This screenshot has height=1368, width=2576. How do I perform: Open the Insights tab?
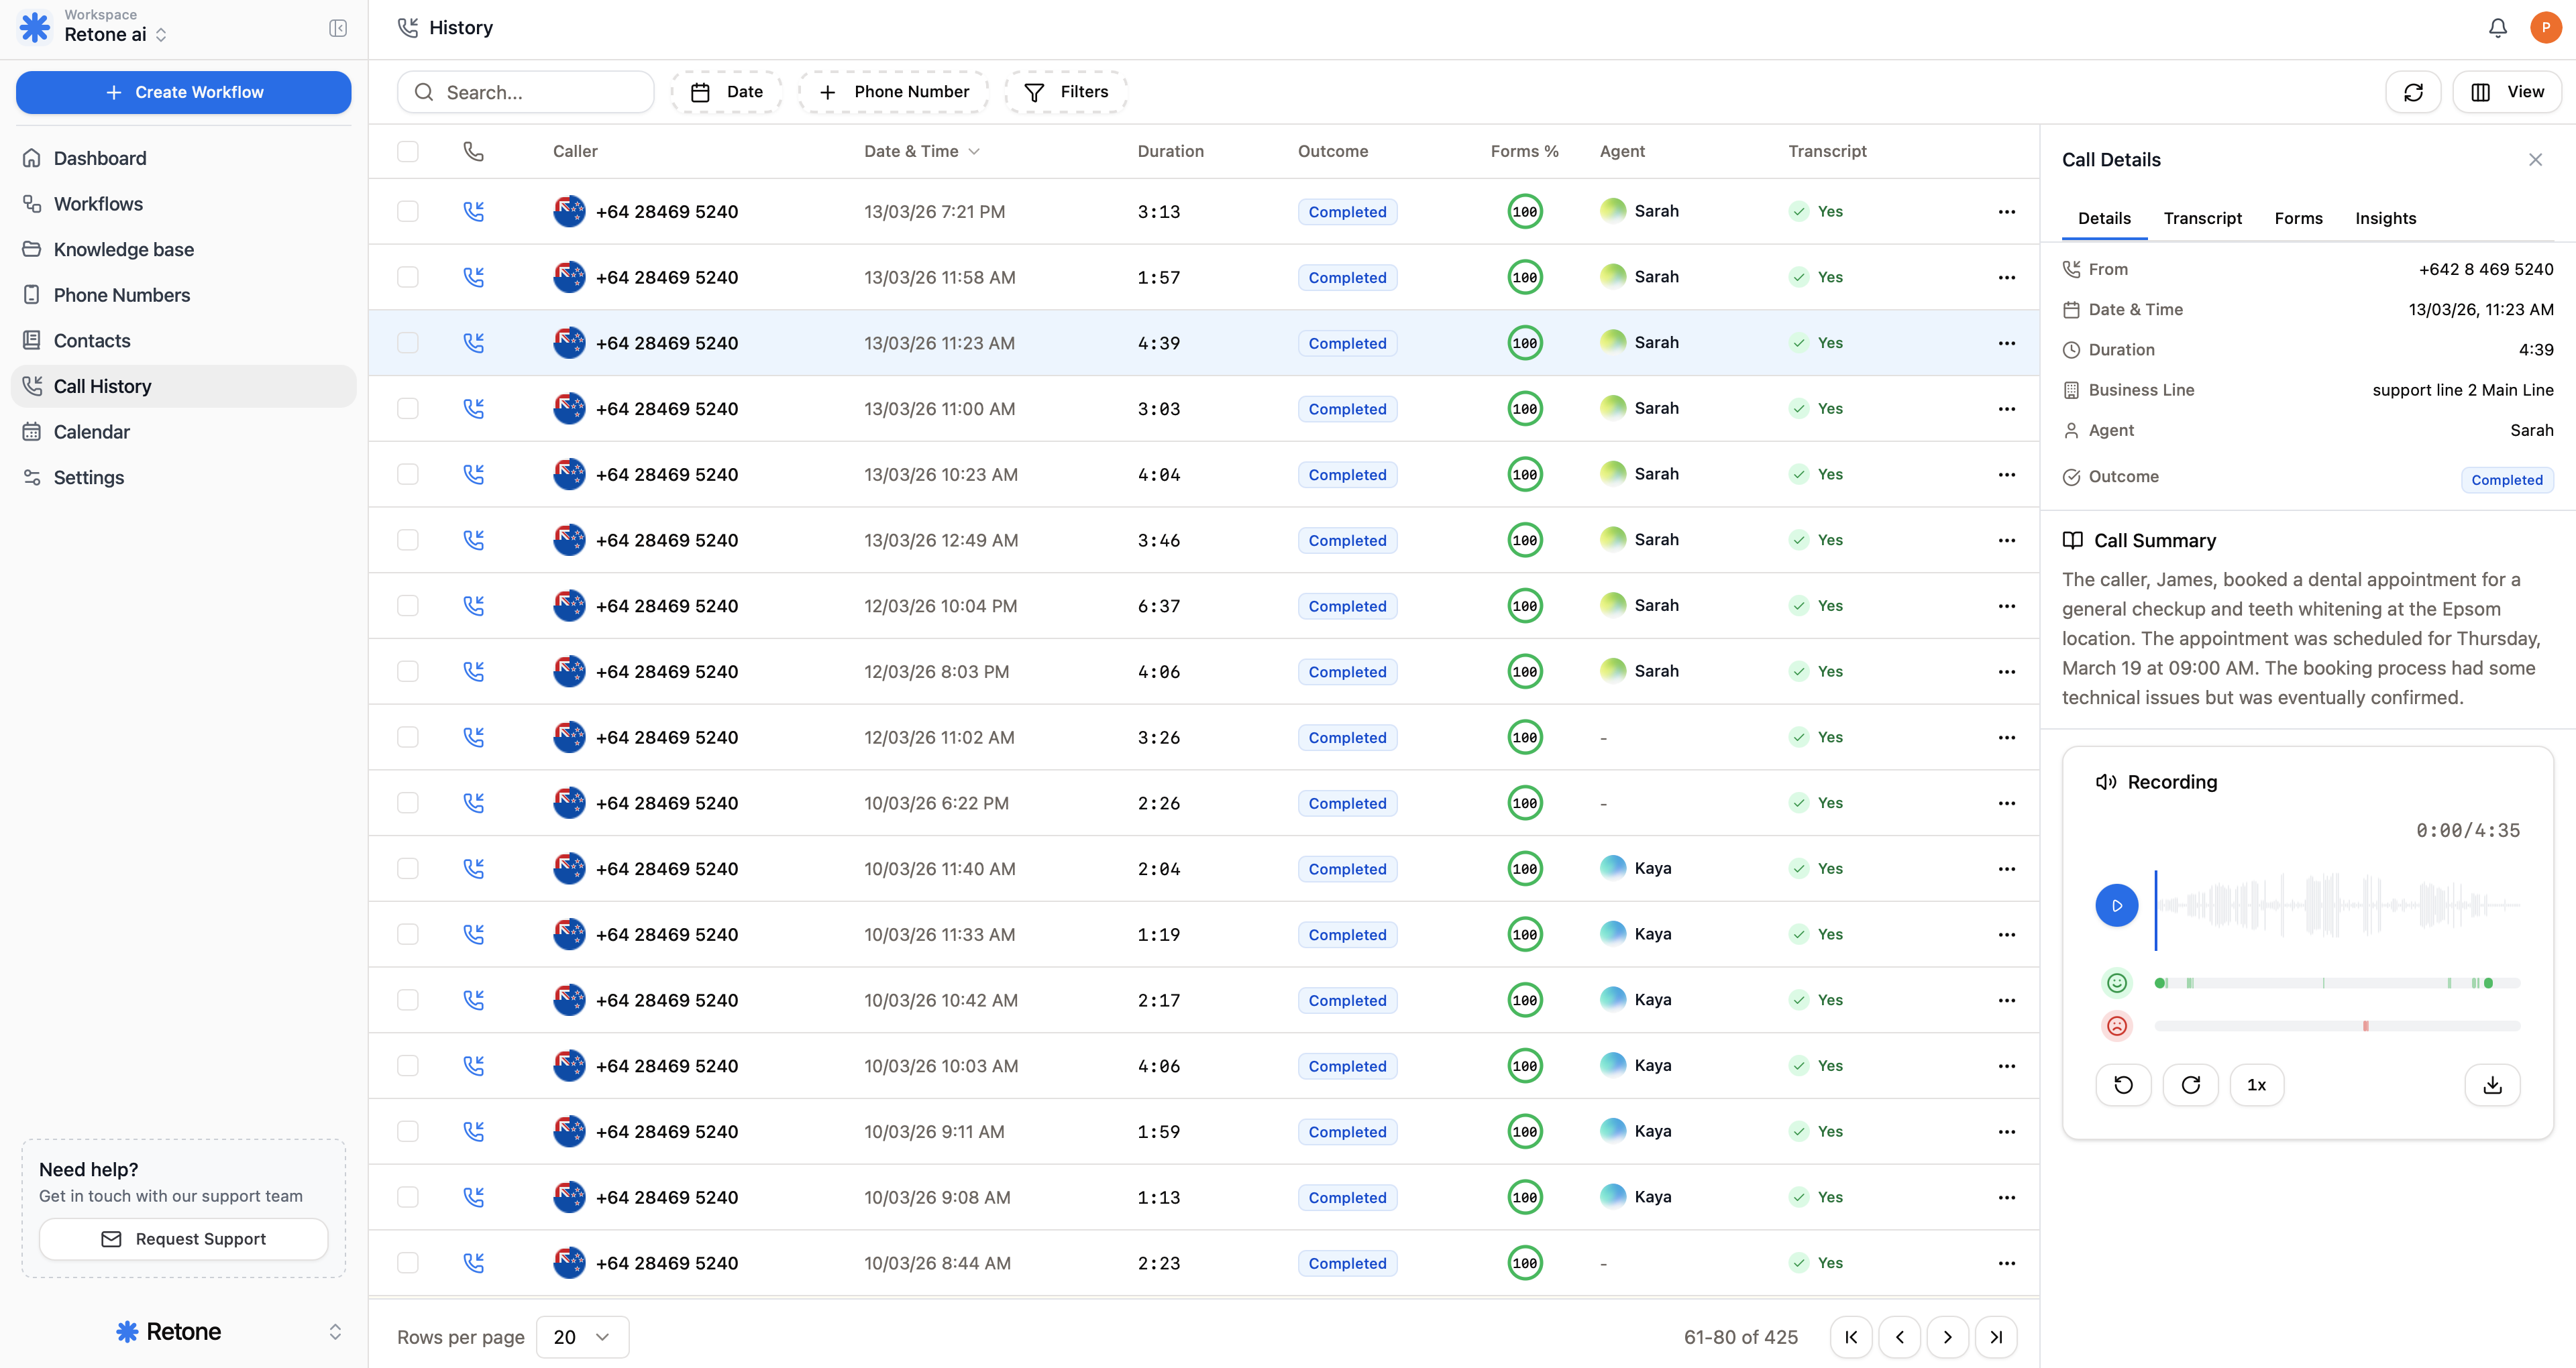click(2385, 218)
